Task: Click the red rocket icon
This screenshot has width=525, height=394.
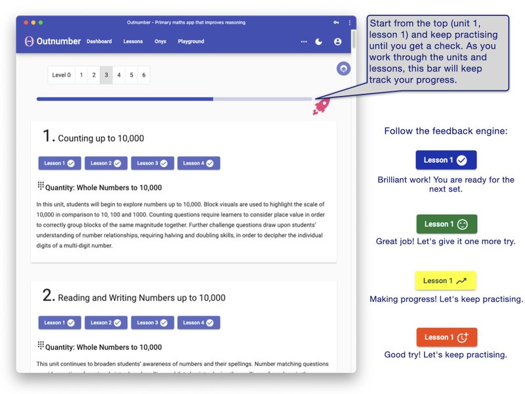Action: (322, 106)
